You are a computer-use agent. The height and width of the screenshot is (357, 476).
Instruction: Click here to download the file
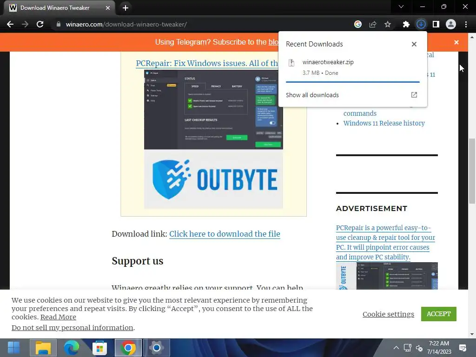point(225,234)
